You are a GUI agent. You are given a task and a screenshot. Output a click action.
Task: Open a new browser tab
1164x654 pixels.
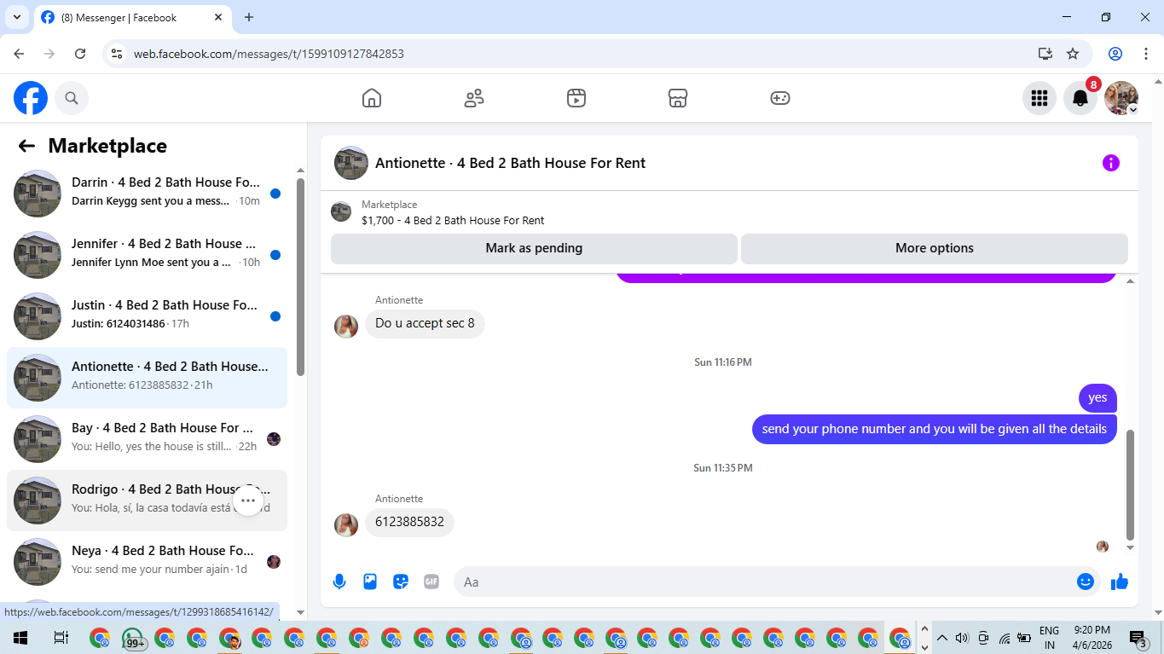(x=249, y=17)
